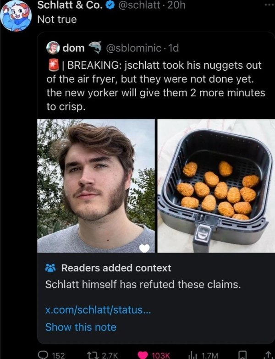Screen dimensions: 275x359
Task: Click 'Show this note' link
Action: click(x=81, y=327)
